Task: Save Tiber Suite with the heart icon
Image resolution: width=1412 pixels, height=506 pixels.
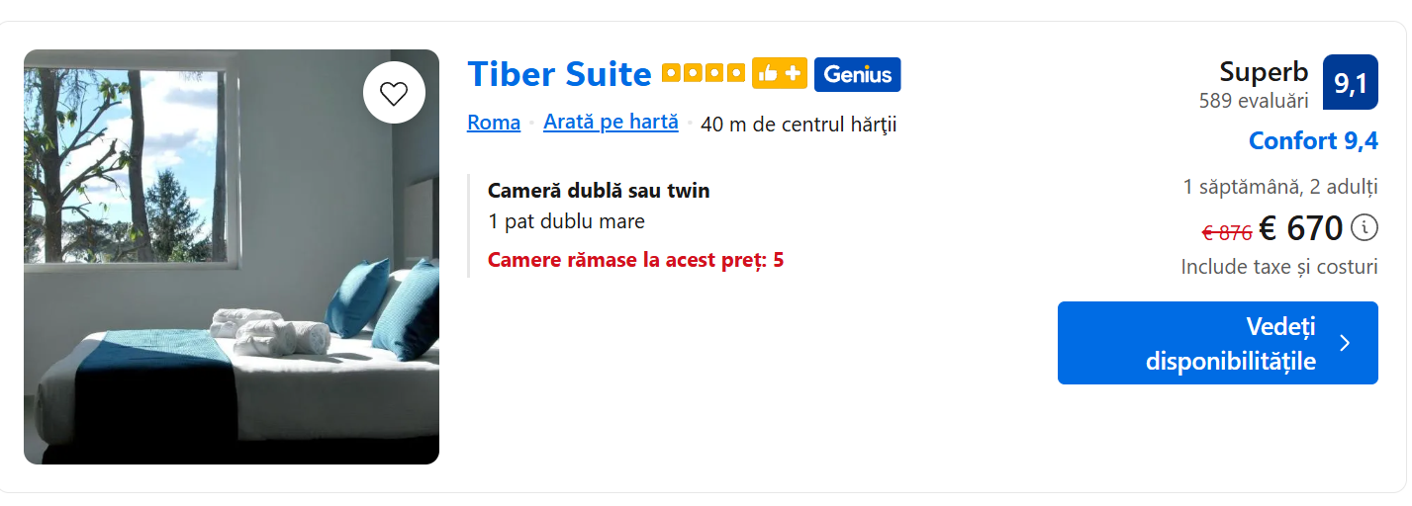Action: point(394,93)
